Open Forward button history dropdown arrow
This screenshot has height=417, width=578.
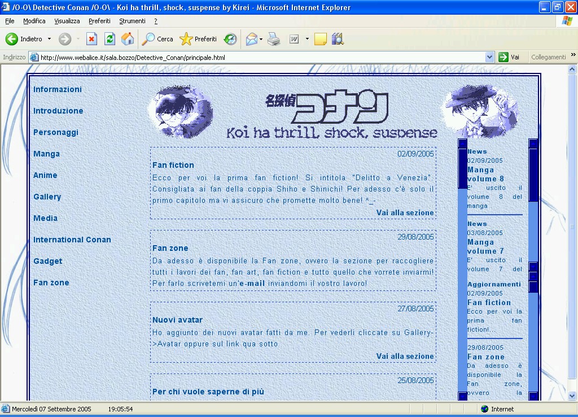click(78, 39)
